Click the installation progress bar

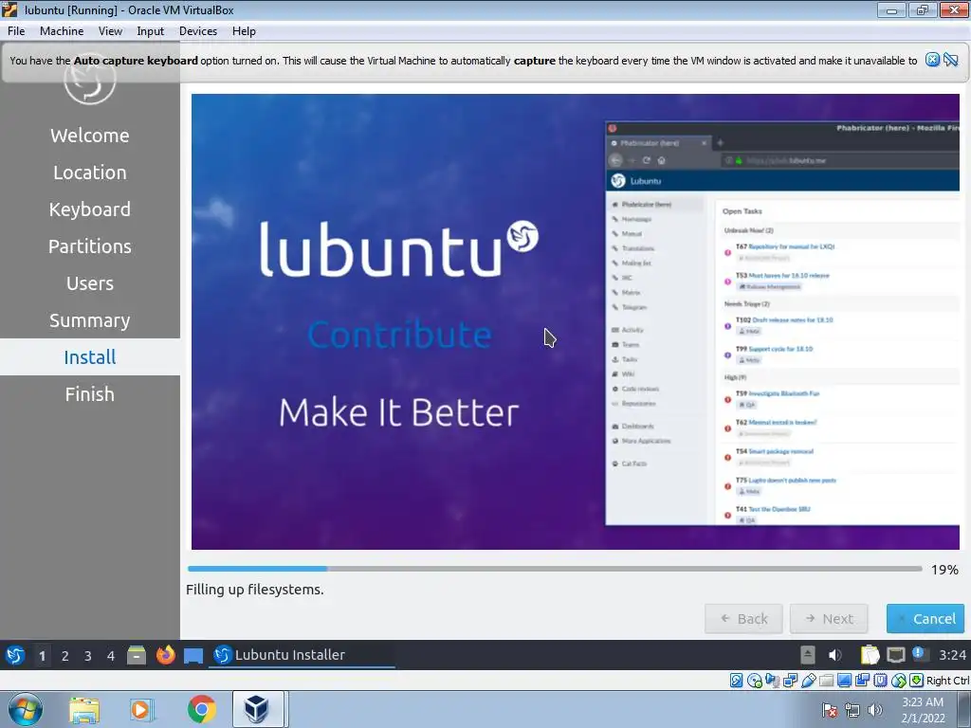555,569
